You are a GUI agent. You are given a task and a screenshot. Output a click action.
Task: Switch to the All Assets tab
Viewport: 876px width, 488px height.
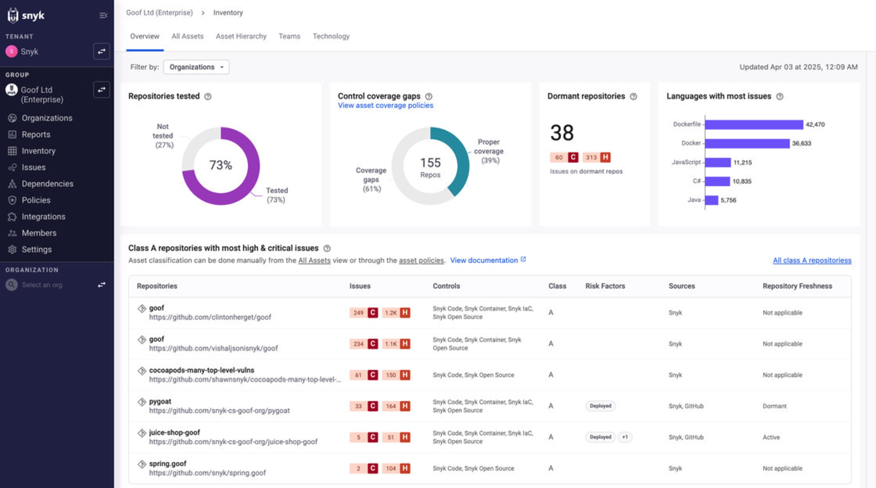(188, 36)
